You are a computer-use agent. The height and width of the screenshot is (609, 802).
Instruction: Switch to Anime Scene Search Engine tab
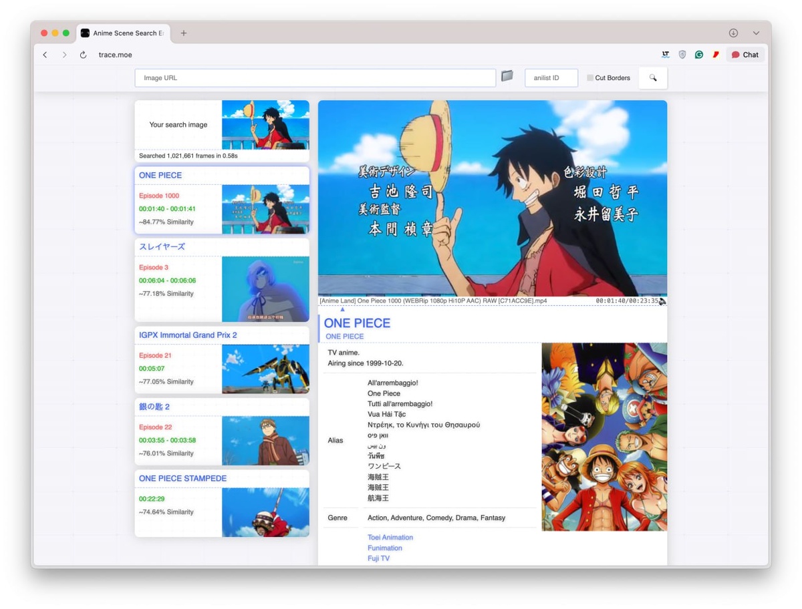(x=124, y=33)
